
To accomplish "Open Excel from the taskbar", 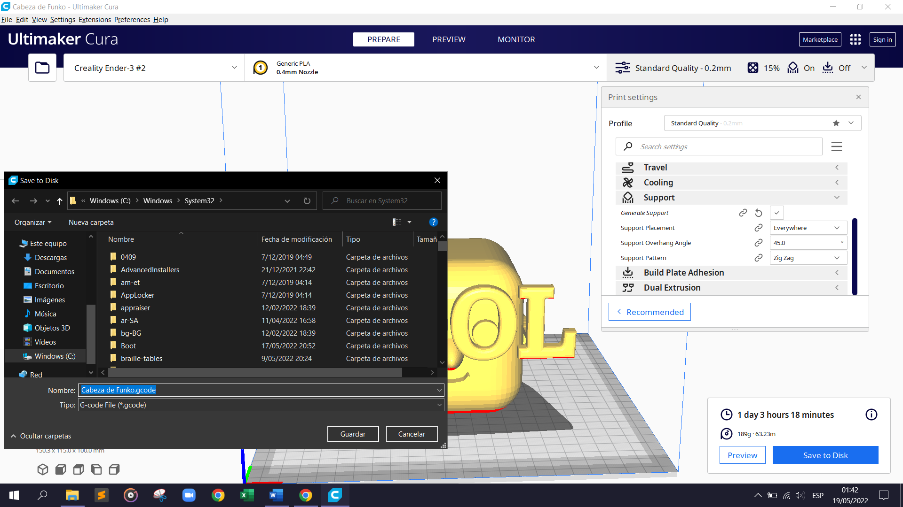I will click(247, 495).
